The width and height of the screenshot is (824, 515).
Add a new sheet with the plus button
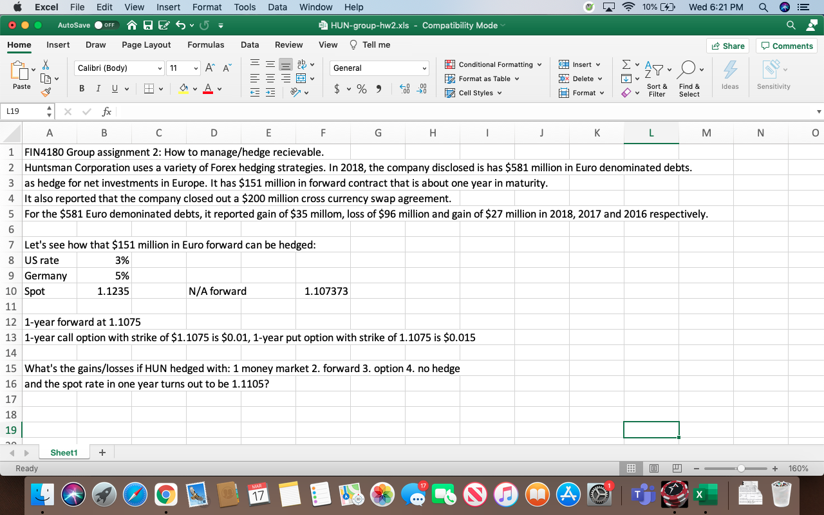point(101,451)
